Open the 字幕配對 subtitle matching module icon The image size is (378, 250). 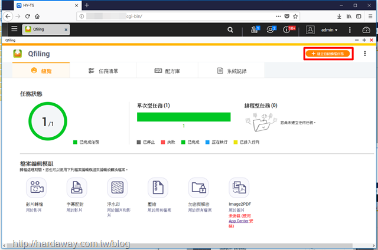[77, 187]
